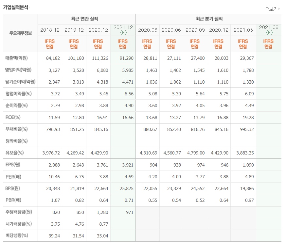Image resolution: width=286 pixels, height=243 pixels.
Task: Select the 영업이익(억원) row label
Action: pyautogui.click(x=18, y=70)
